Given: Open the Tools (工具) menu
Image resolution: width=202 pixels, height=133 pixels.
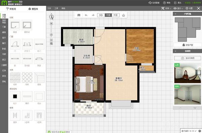Looking at the screenshot, I should pyautogui.click(x=56, y=8).
